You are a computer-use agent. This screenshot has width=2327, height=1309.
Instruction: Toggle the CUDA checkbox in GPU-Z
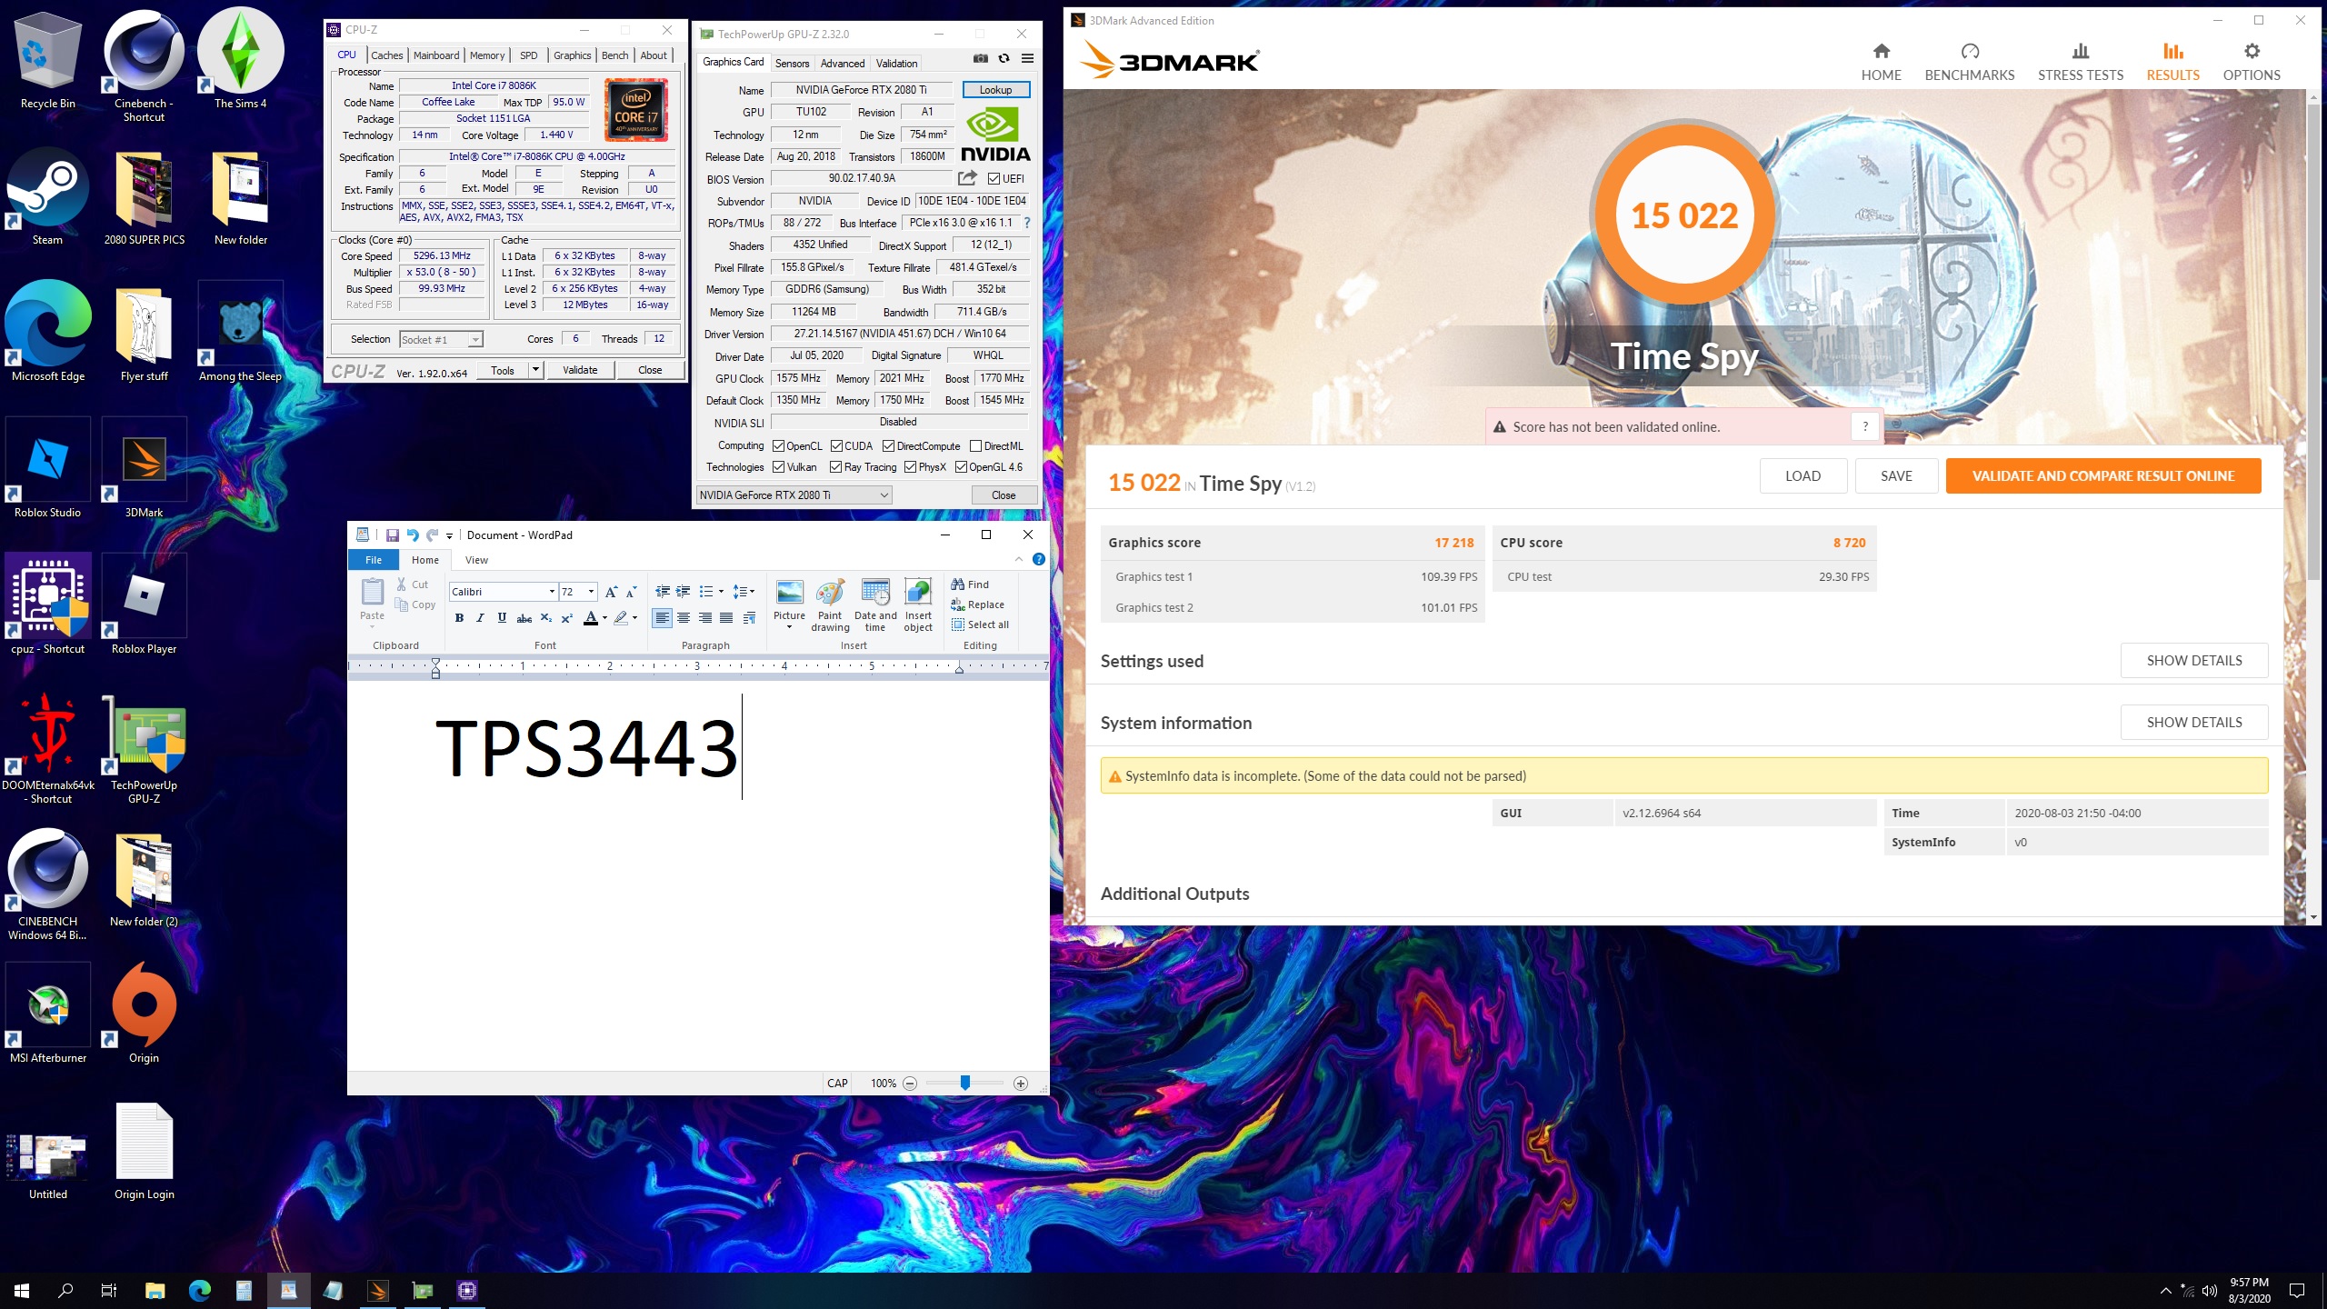tap(836, 446)
